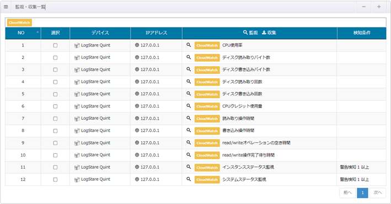Click magnifier icon in row 10

coord(189,154)
